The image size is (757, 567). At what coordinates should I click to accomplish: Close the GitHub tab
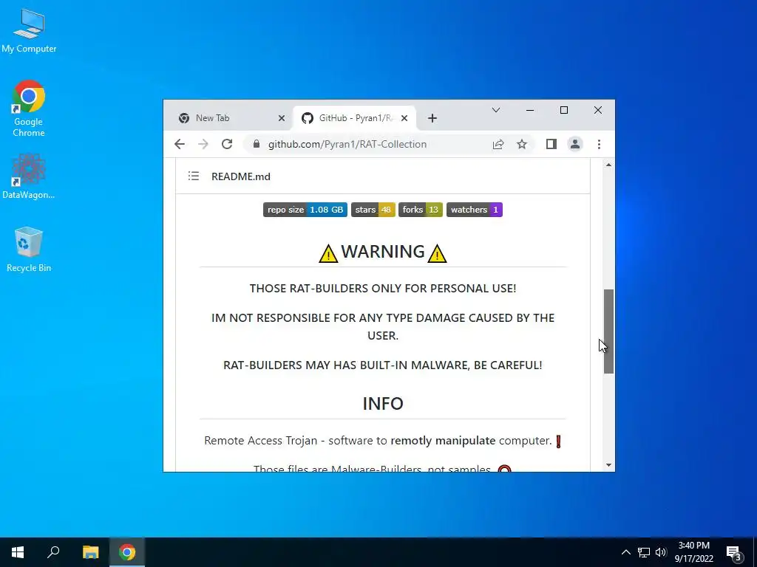404,118
